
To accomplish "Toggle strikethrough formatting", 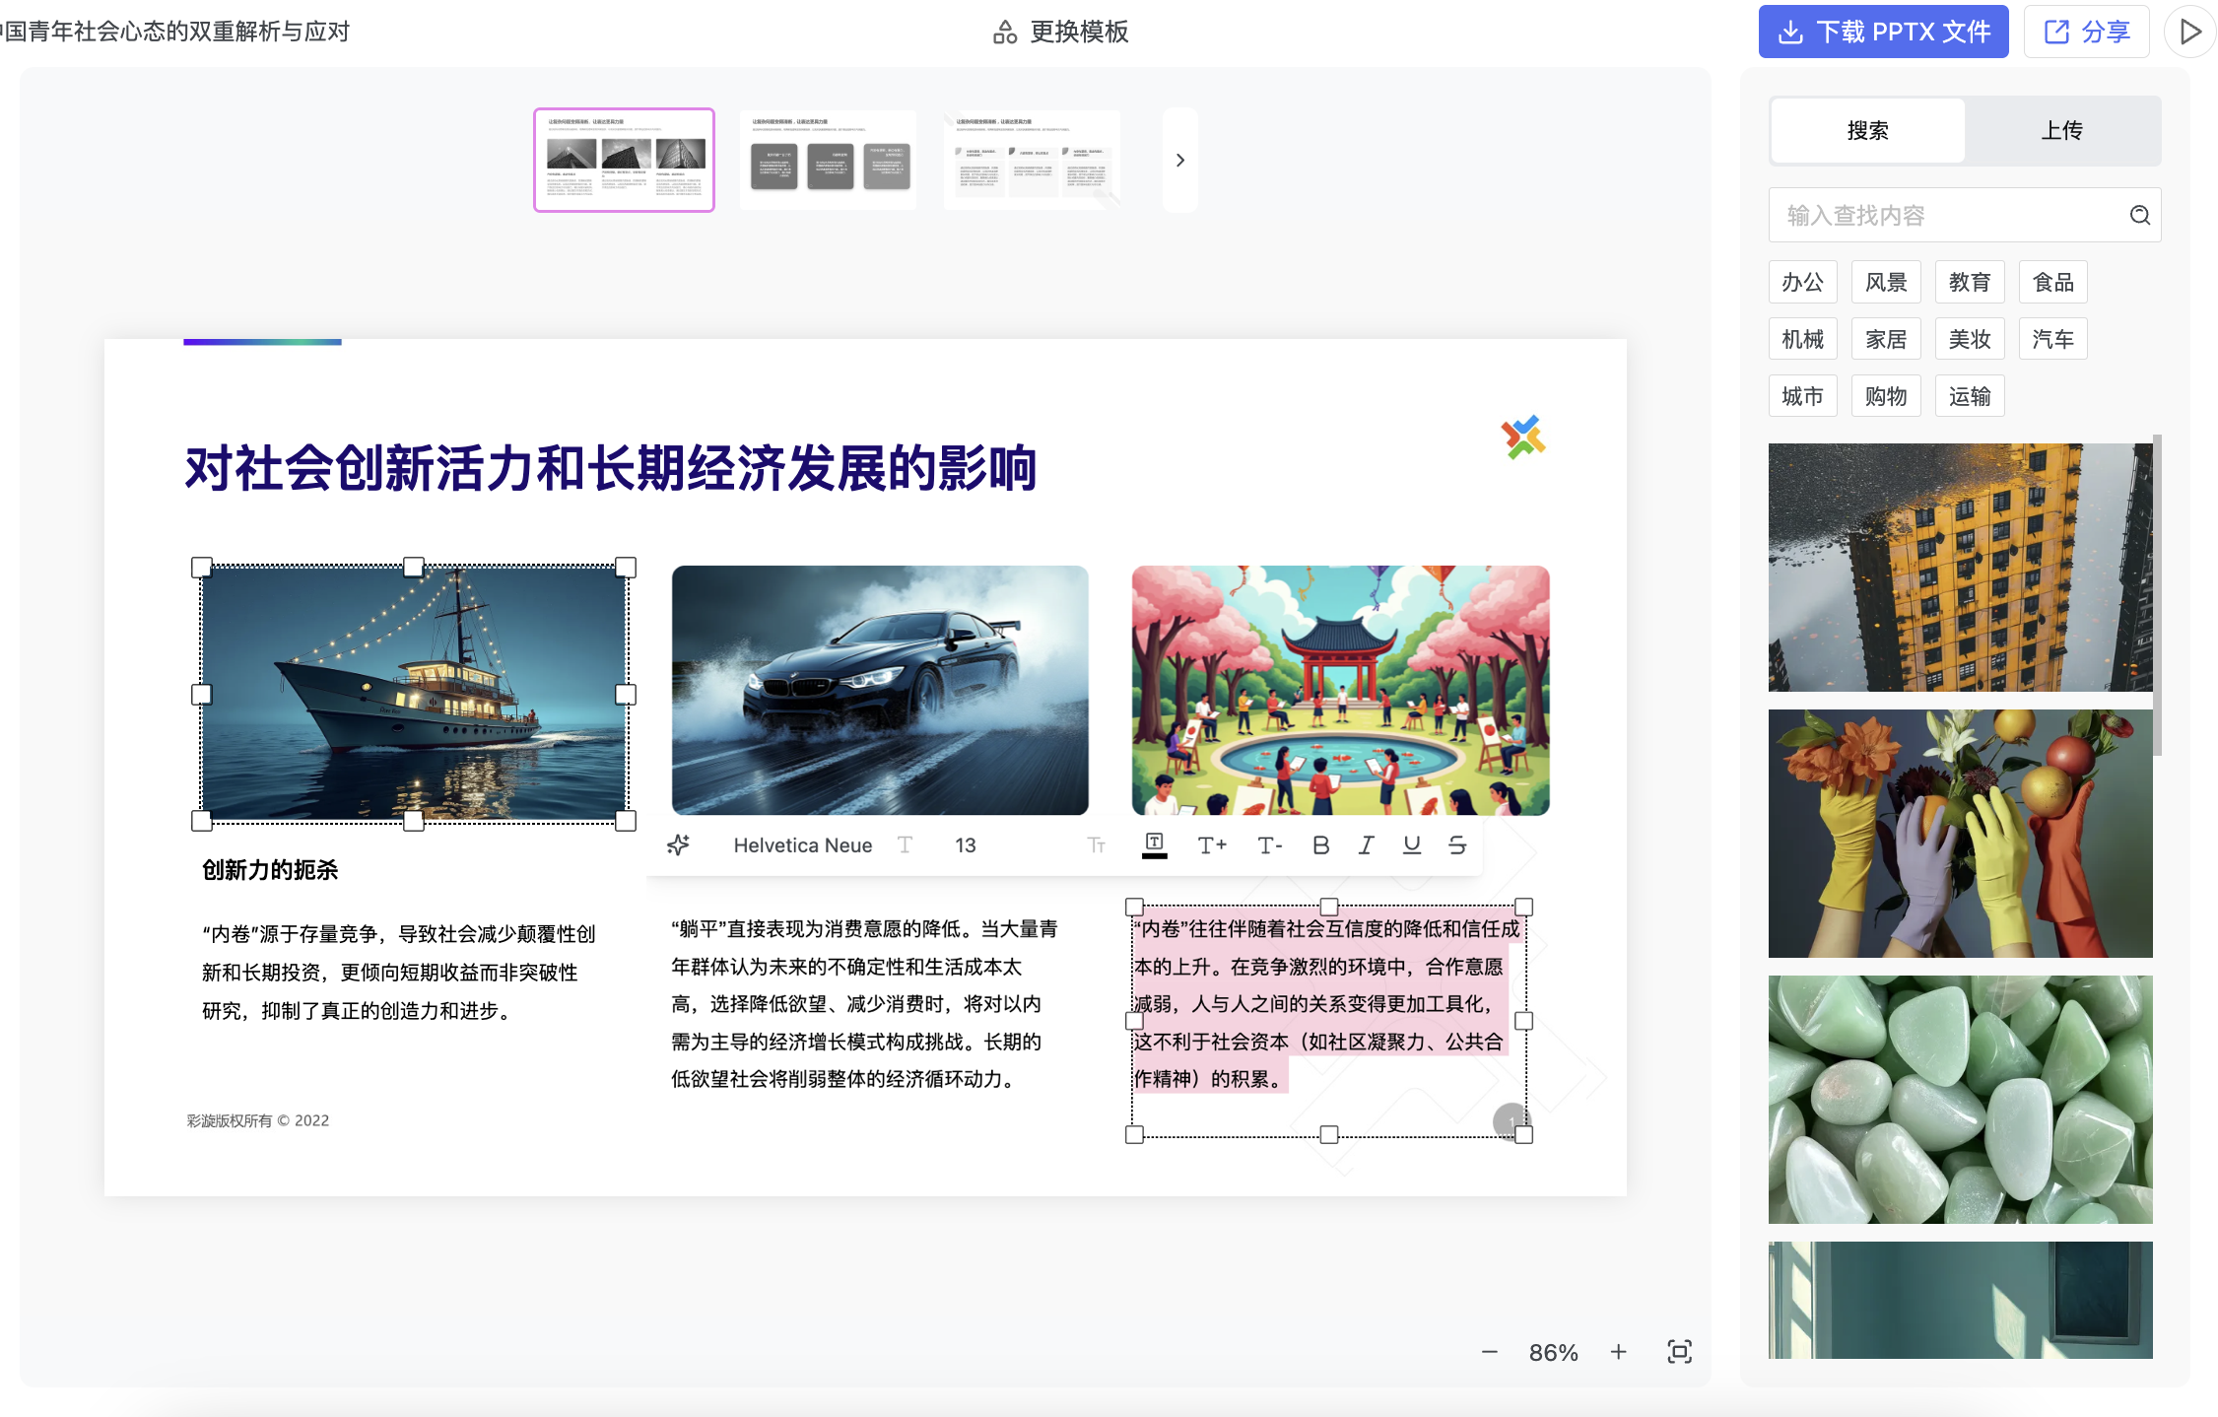I will (1457, 845).
